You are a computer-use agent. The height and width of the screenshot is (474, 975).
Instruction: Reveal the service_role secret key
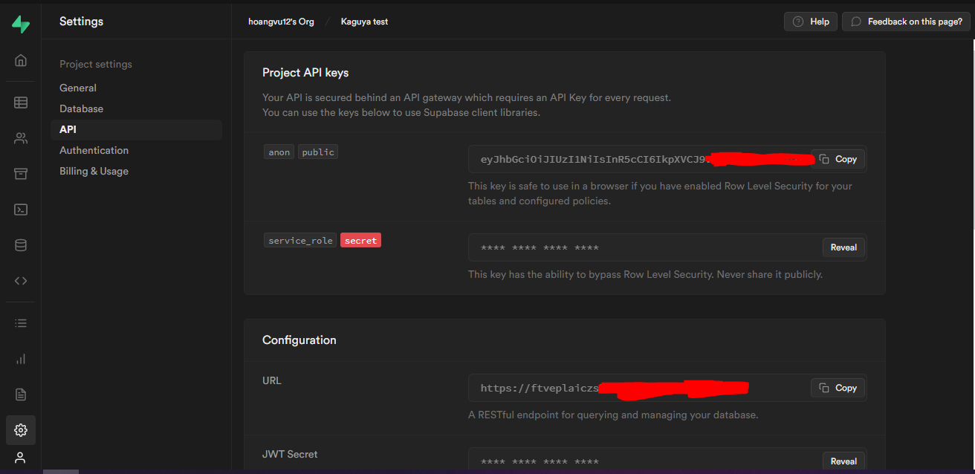[x=843, y=247]
